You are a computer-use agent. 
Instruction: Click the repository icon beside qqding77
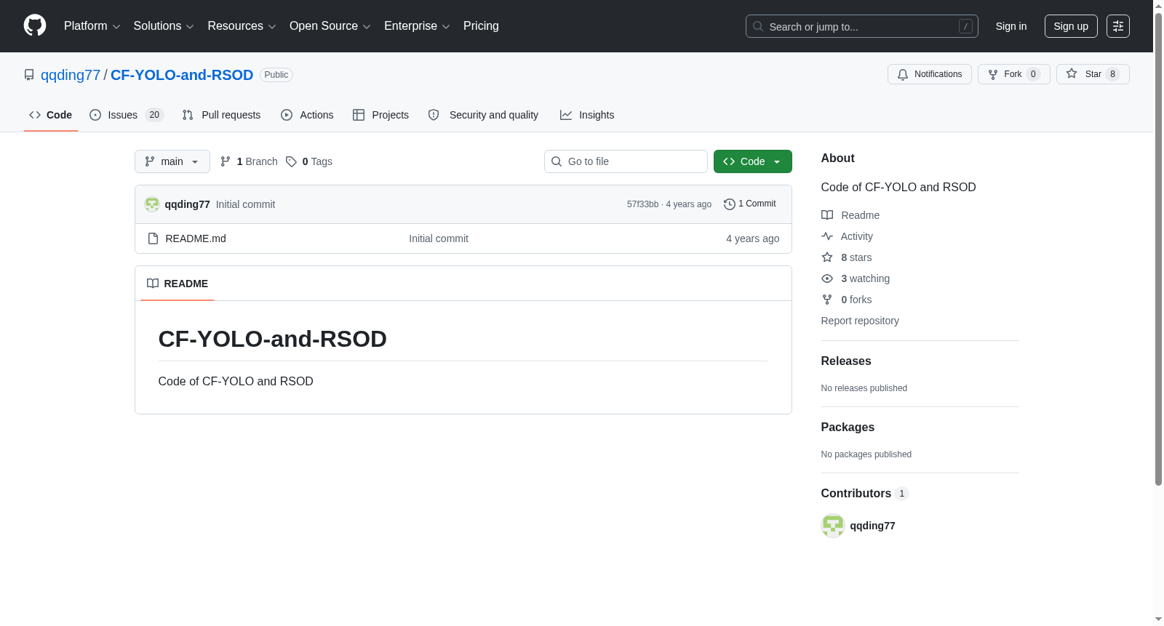click(x=29, y=75)
